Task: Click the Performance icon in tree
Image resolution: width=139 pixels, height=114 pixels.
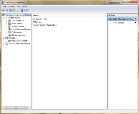Action: [x=10, y=32]
